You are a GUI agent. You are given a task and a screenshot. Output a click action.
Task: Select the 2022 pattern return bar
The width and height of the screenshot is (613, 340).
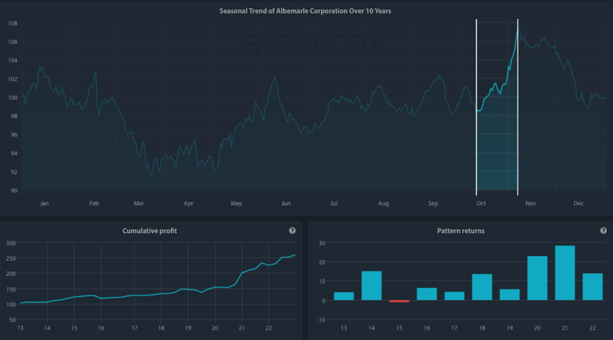click(593, 286)
